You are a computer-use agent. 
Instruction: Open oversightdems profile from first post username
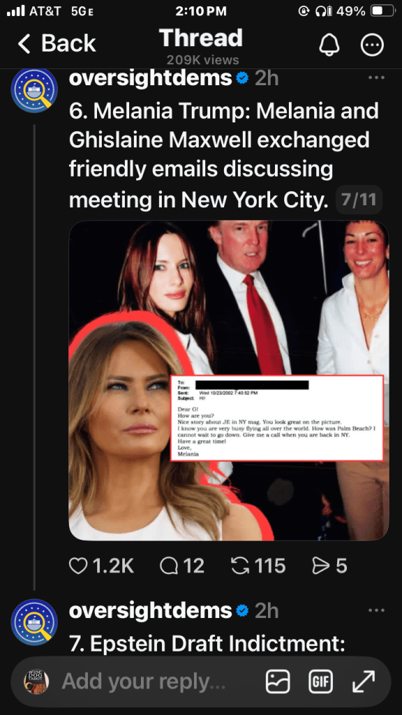coord(151,78)
